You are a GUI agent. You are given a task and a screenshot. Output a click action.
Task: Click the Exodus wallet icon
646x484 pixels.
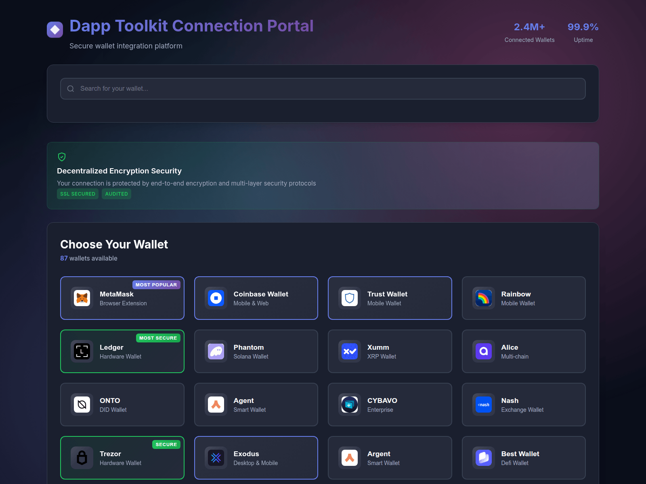(216, 458)
